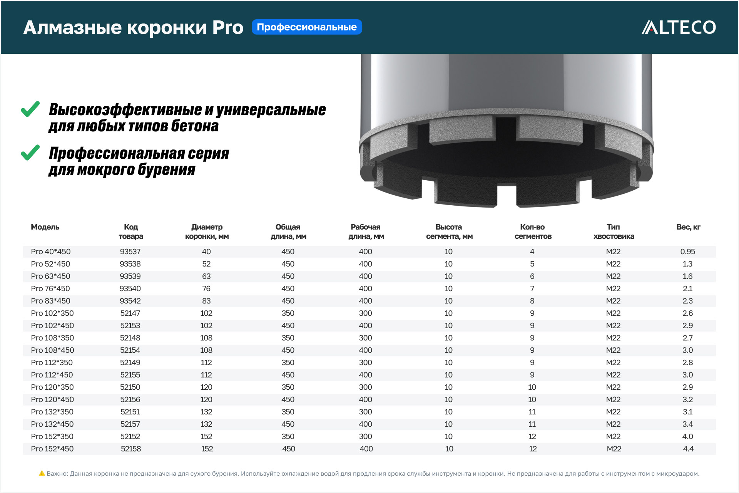
Task: Click product code 52152
Action: 130,436
